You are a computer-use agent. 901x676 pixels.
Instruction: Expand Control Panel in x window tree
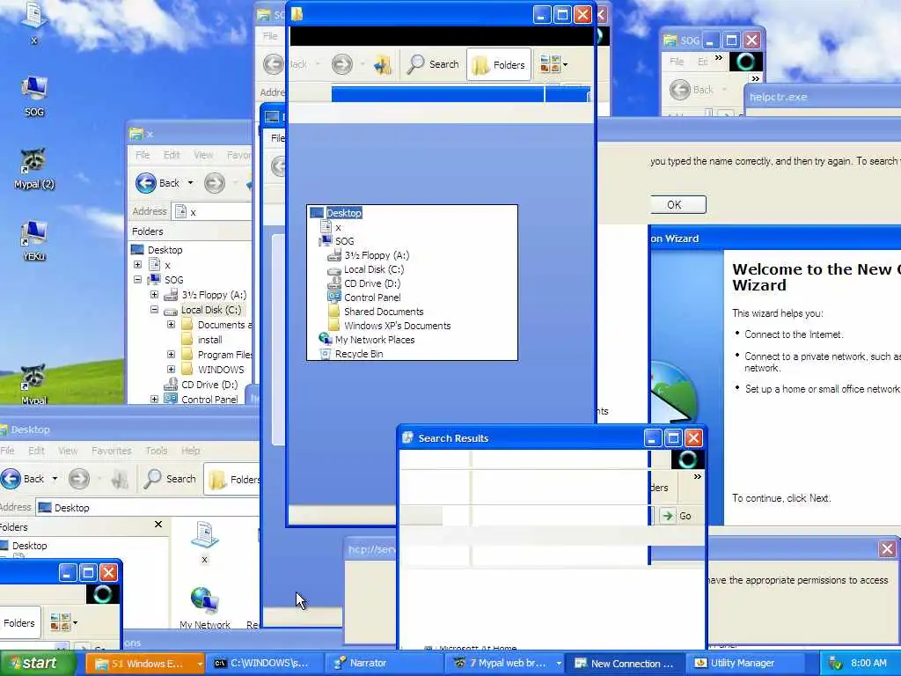[x=154, y=399]
